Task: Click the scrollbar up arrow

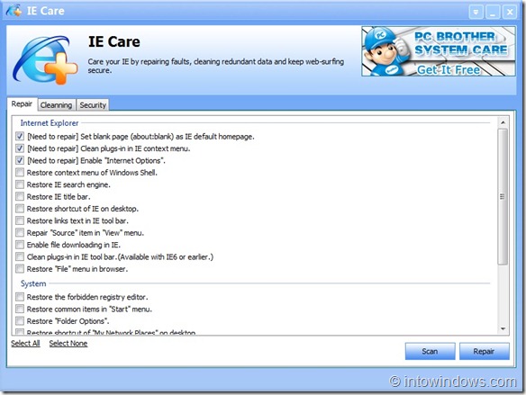Action: 503,122
